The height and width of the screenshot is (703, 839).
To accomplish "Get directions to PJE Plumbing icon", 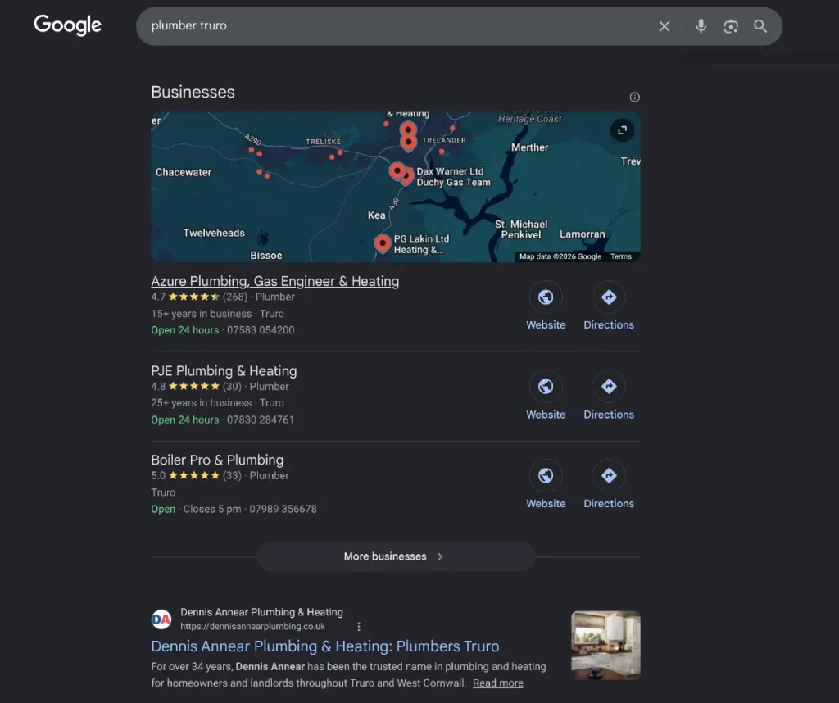I will click(609, 386).
